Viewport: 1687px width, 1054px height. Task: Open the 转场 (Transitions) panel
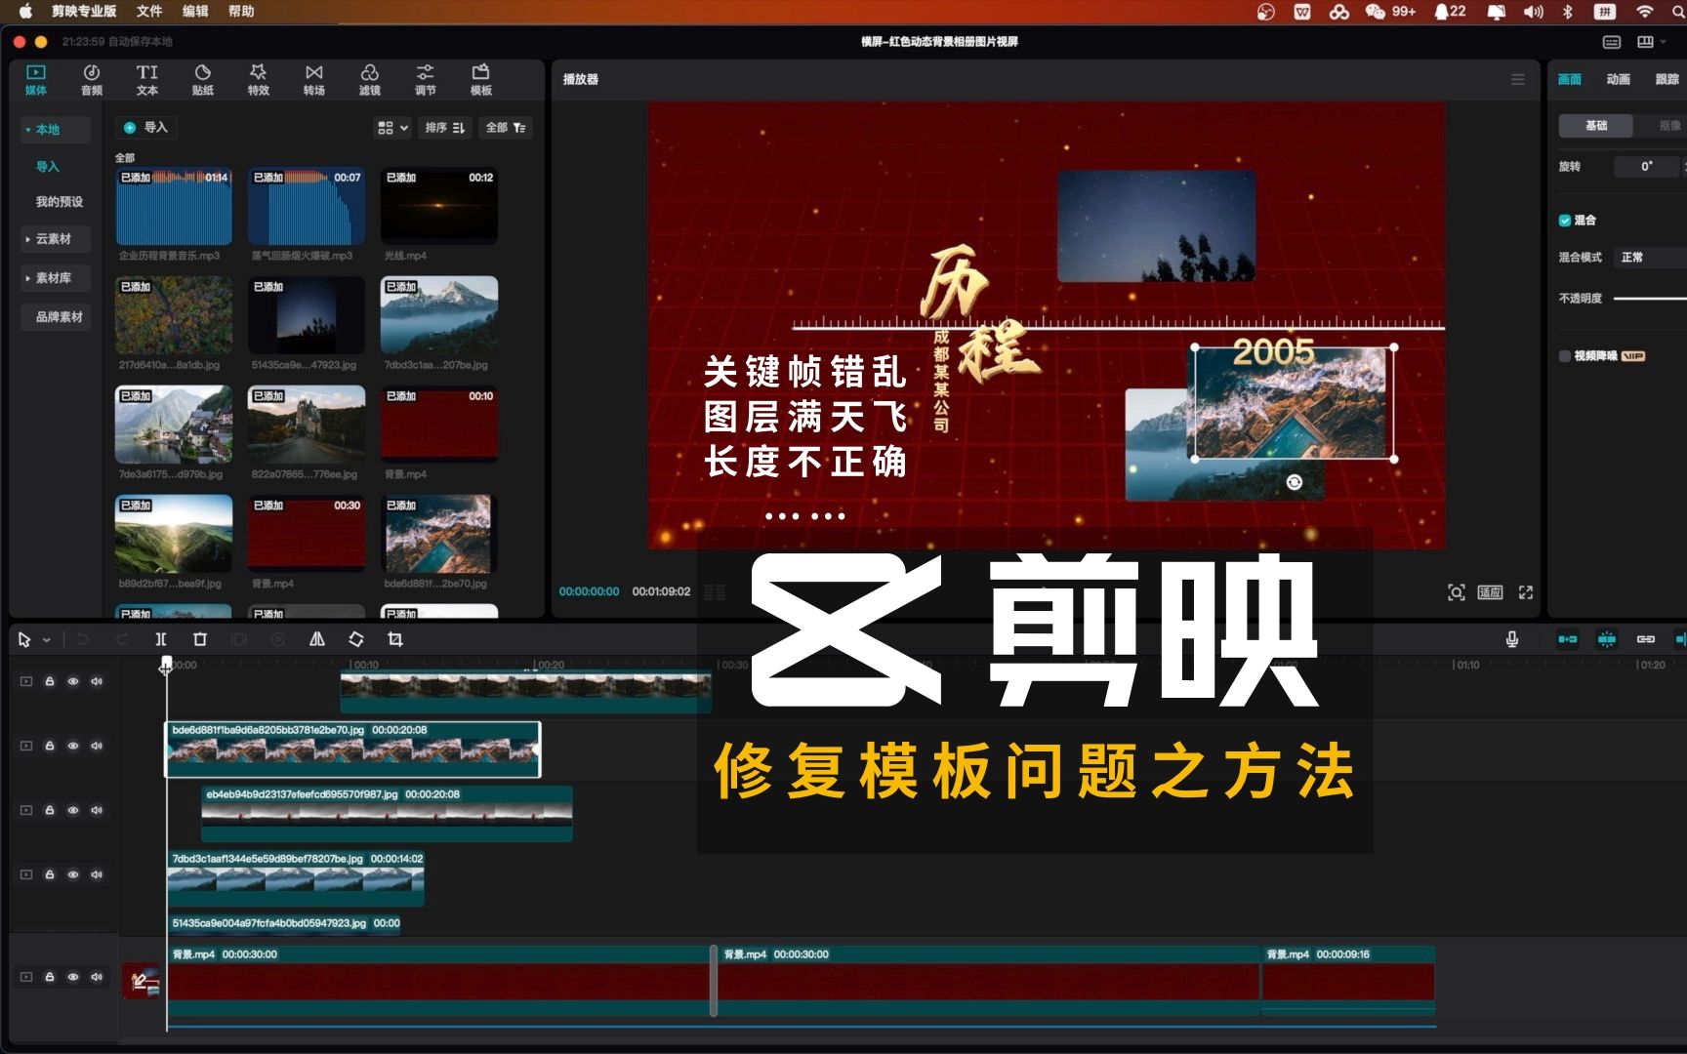coord(313,79)
